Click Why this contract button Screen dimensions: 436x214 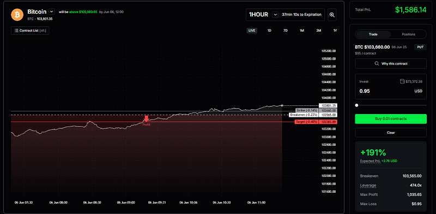click(x=391, y=63)
